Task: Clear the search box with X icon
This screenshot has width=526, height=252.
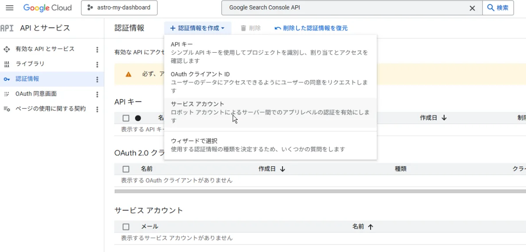Action: (472, 8)
